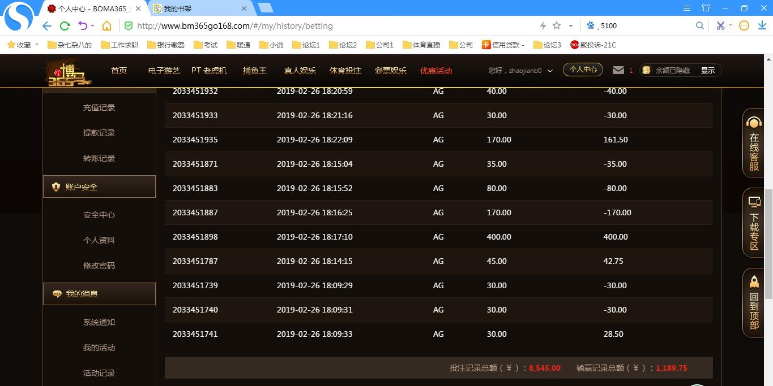Expand the zhaojianb0 user dropdown

tap(550, 71)
